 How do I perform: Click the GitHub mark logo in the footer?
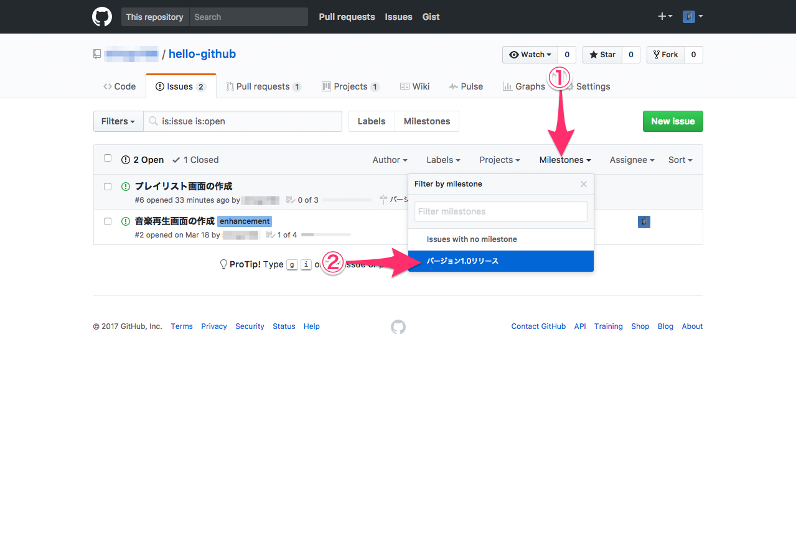click(398, 326)
